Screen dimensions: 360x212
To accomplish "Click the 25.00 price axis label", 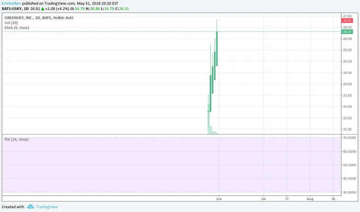I will coord(347,61).
